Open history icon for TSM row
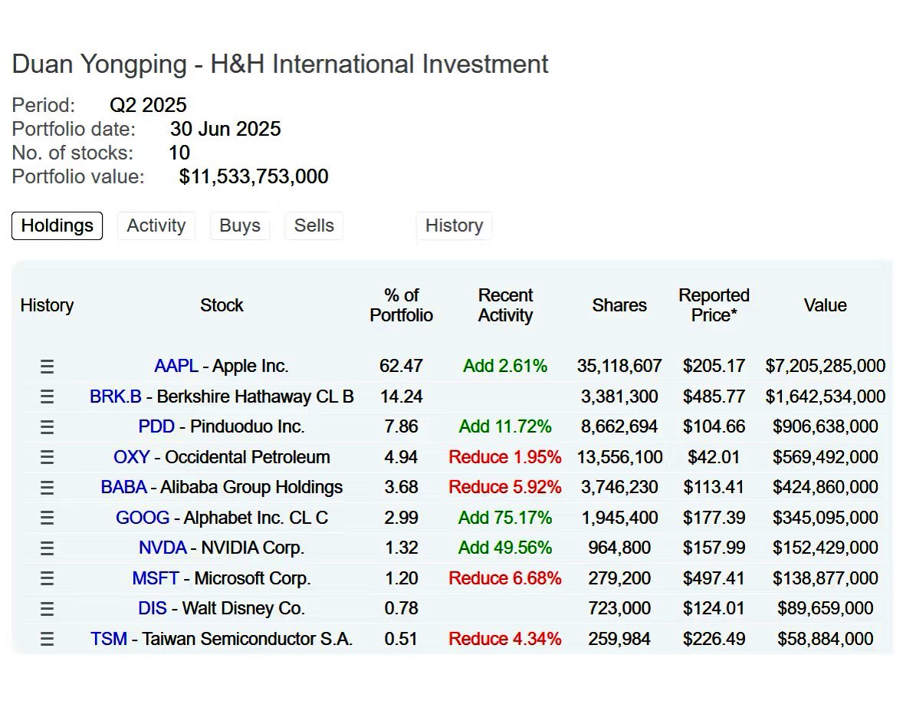The width and height of the screenshot is (903, 701). coord(48,639)
